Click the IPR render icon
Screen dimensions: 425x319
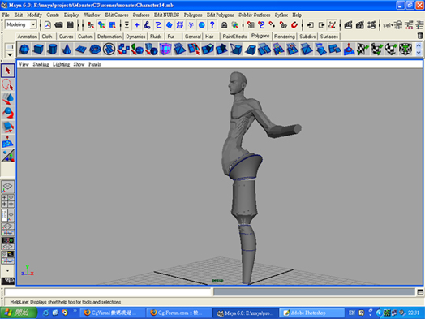click(x=359, y=25)
